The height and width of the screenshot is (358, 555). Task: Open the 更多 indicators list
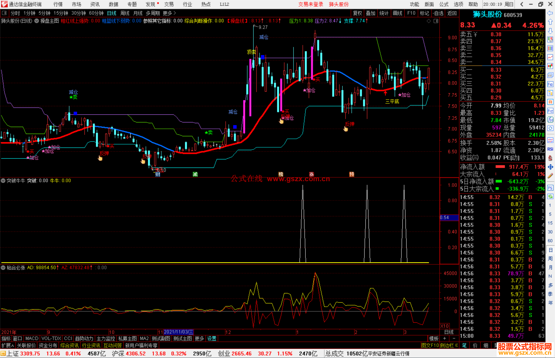[199, 338]
